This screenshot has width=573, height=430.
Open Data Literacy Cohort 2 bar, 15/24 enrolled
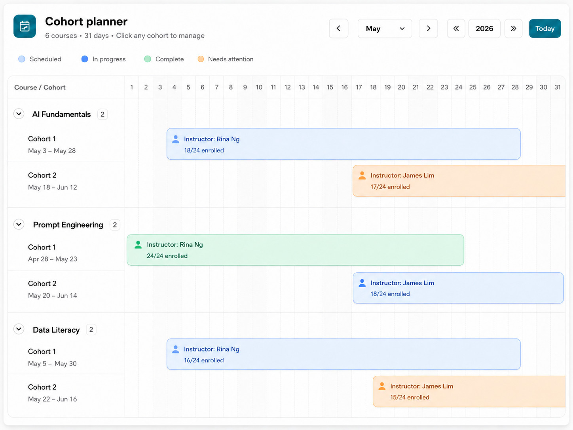click(x=469, y=391)
